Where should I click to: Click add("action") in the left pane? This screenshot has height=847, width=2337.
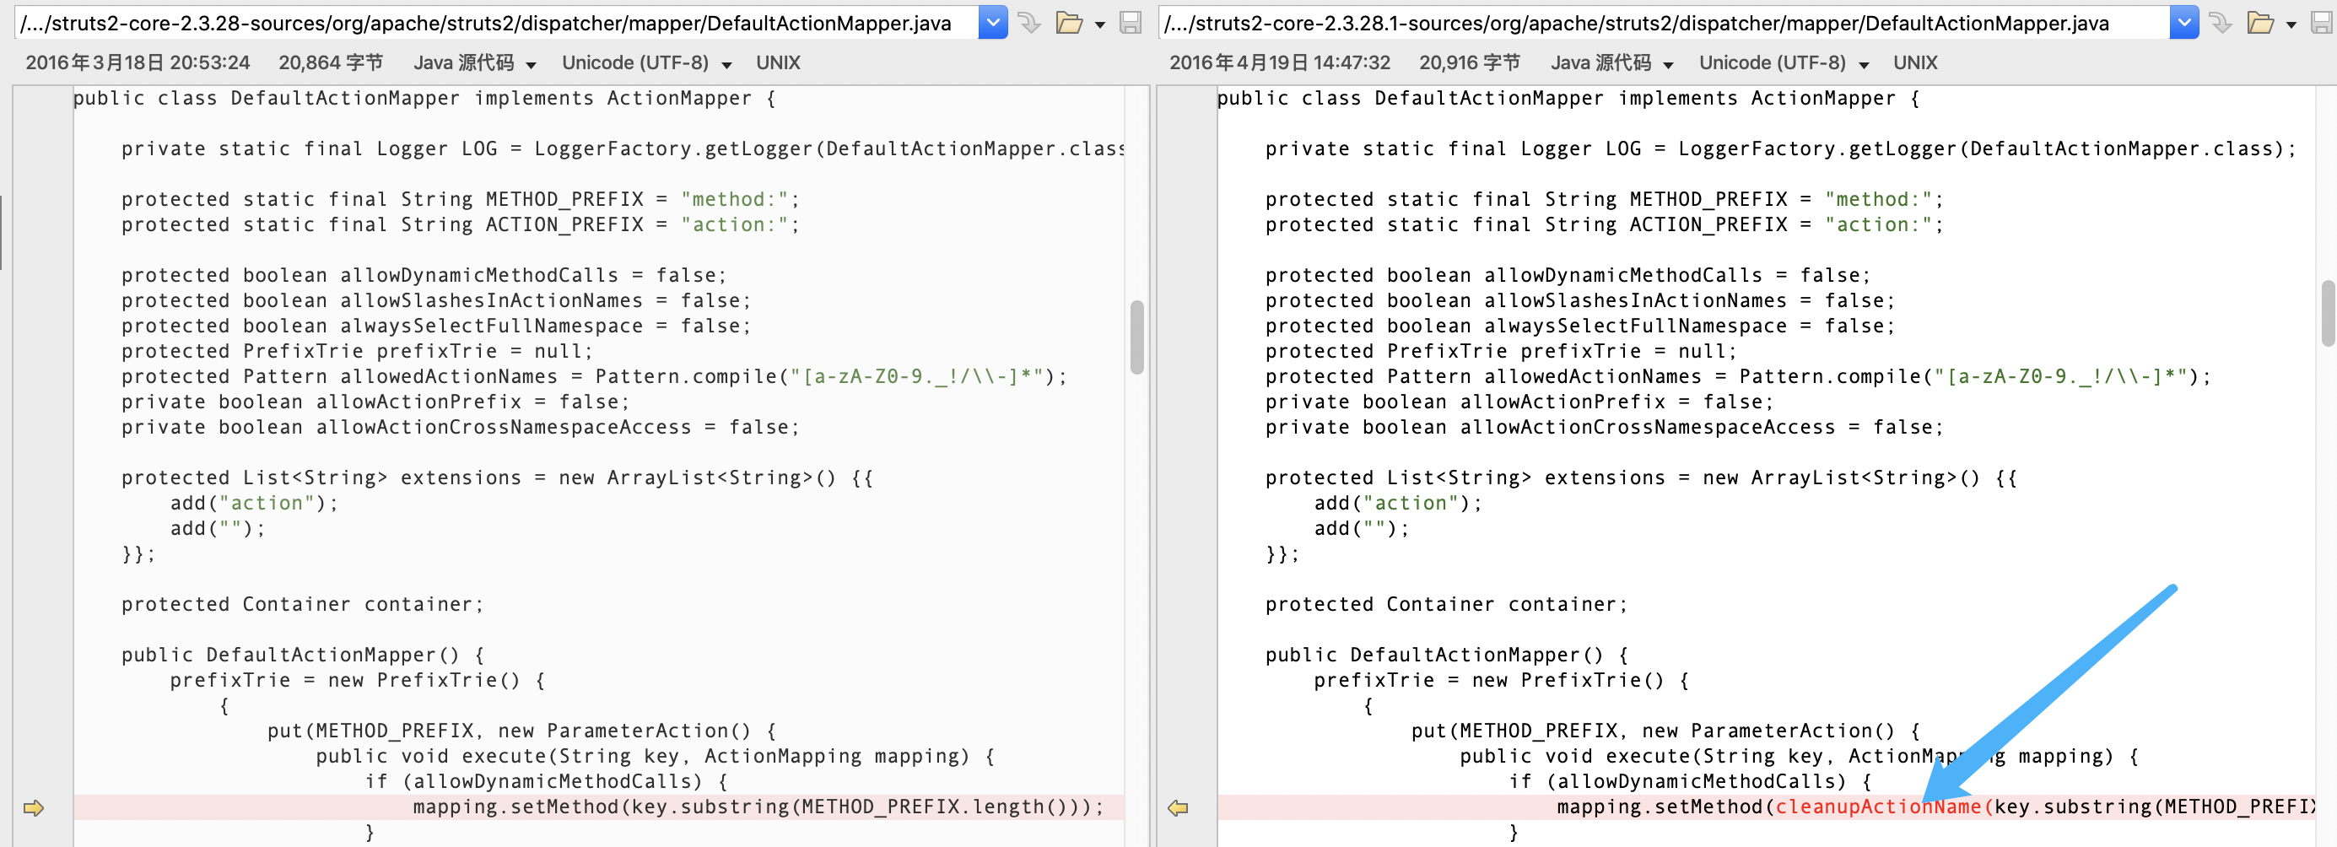pos(254,504)
